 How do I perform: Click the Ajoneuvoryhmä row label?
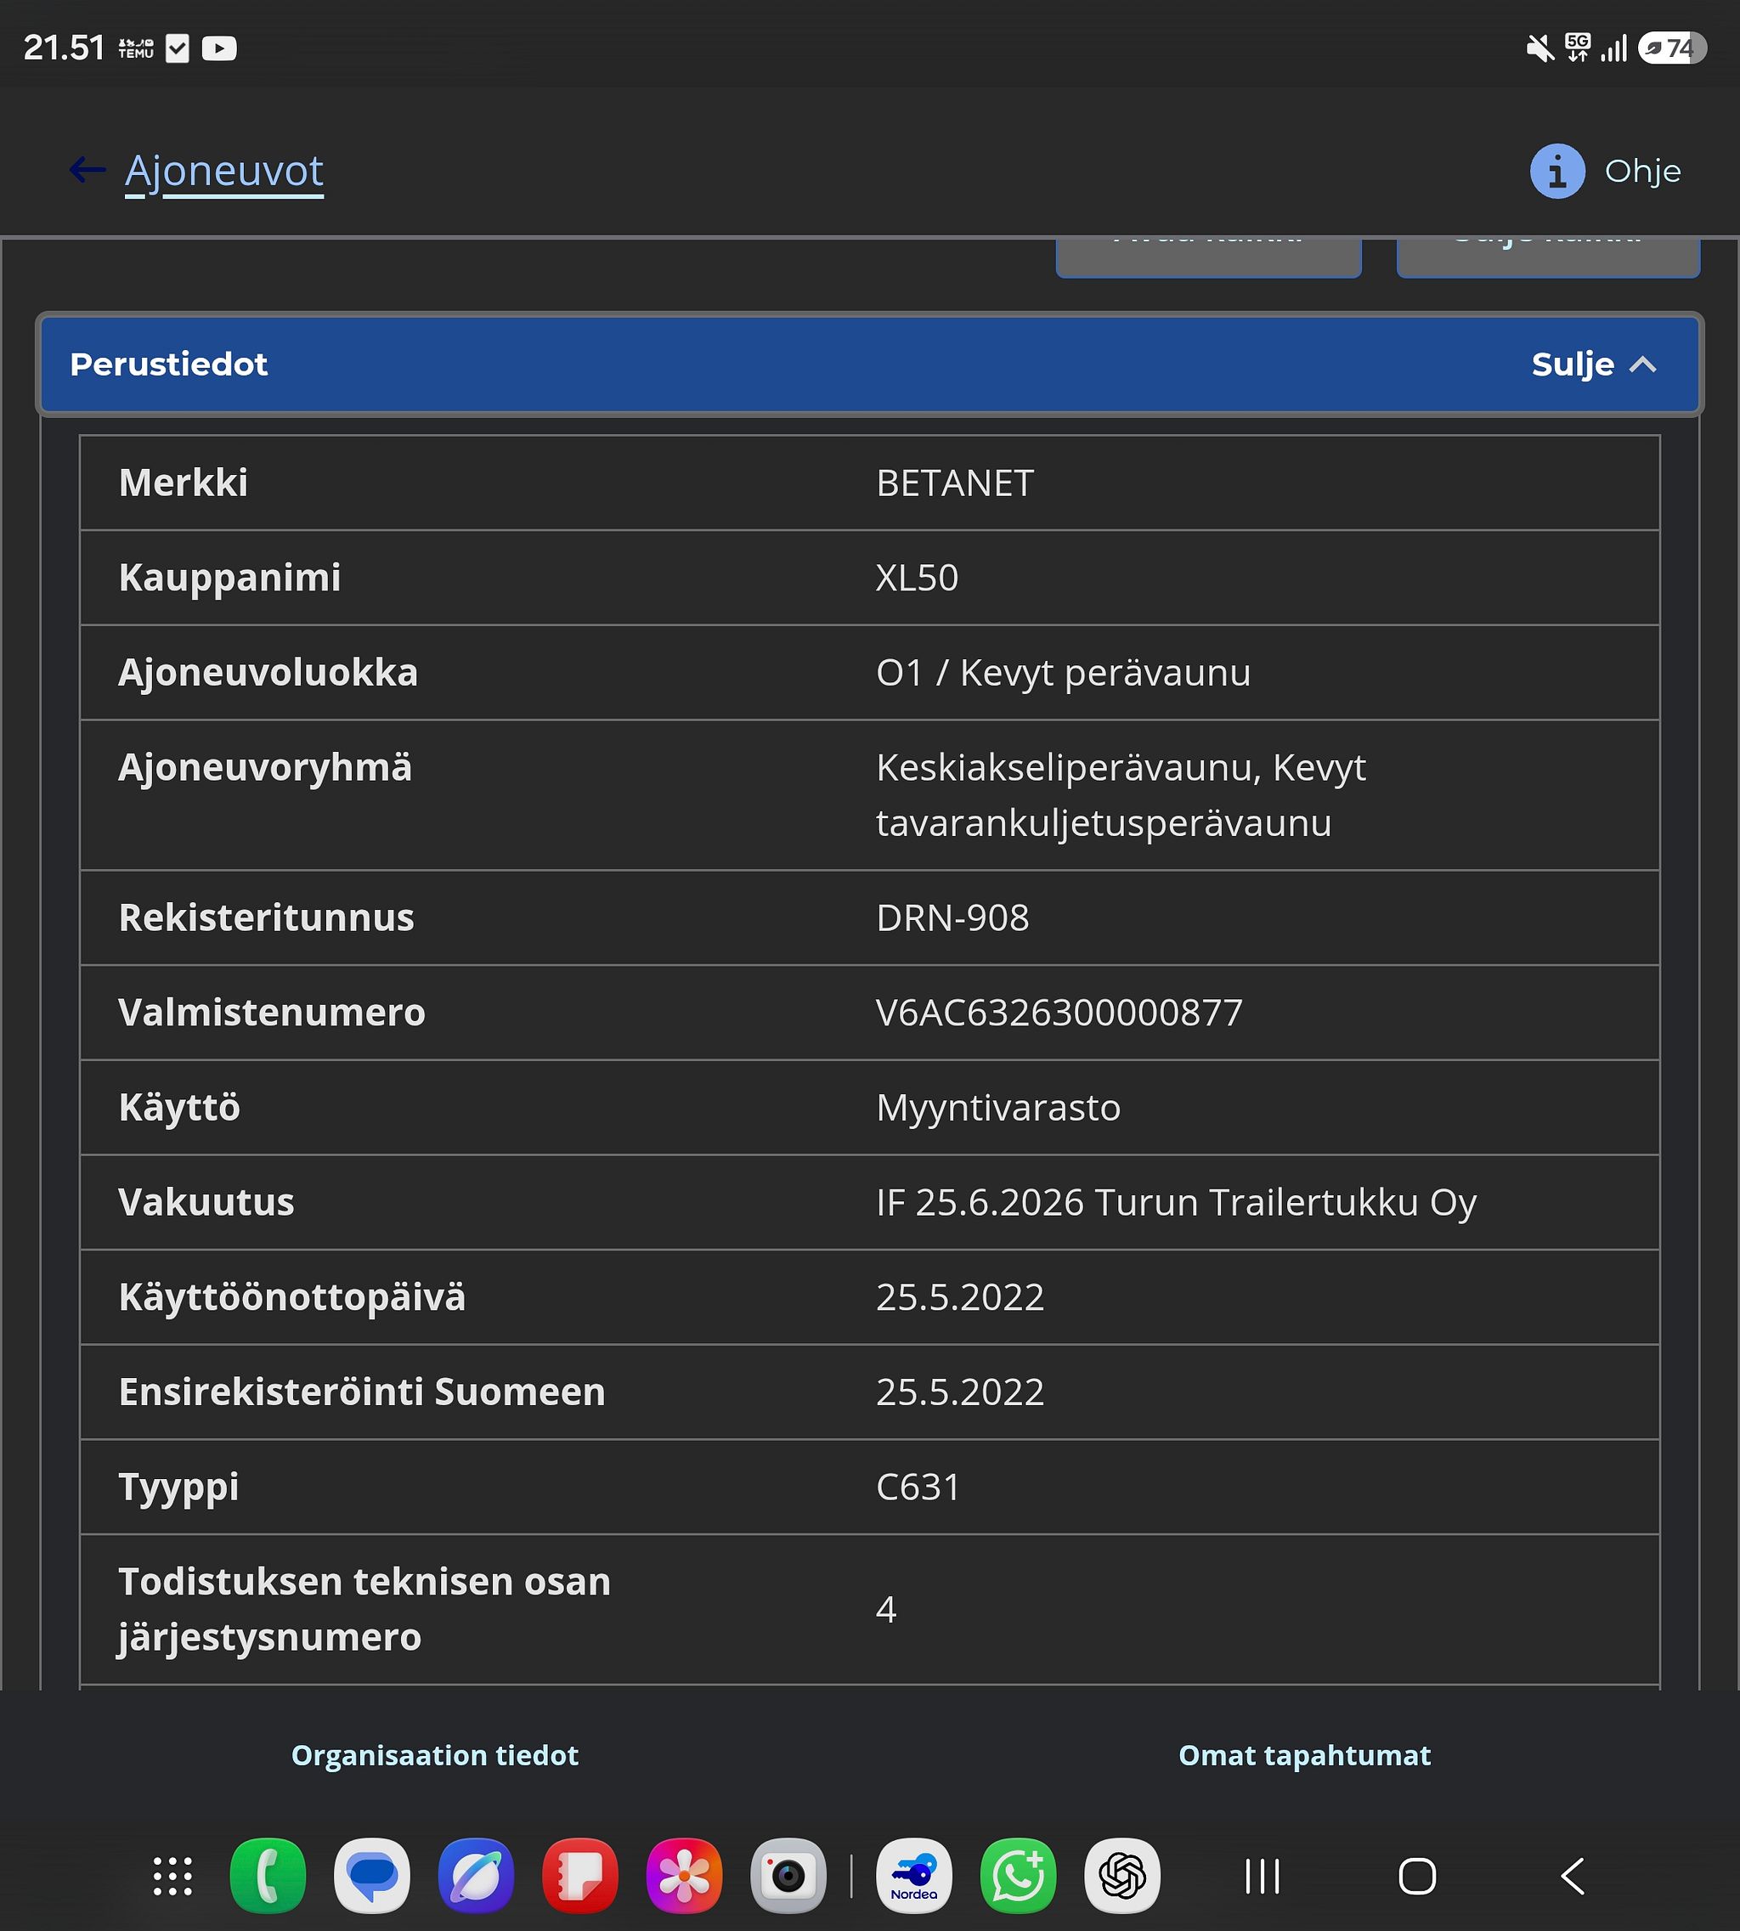click(x=265, y=768)
